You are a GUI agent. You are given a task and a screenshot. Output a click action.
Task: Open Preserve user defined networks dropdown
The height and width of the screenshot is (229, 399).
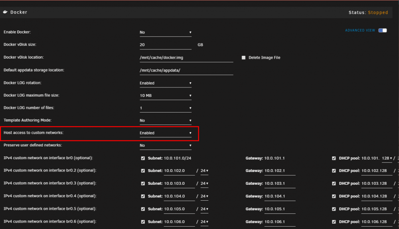coord(166,146)
